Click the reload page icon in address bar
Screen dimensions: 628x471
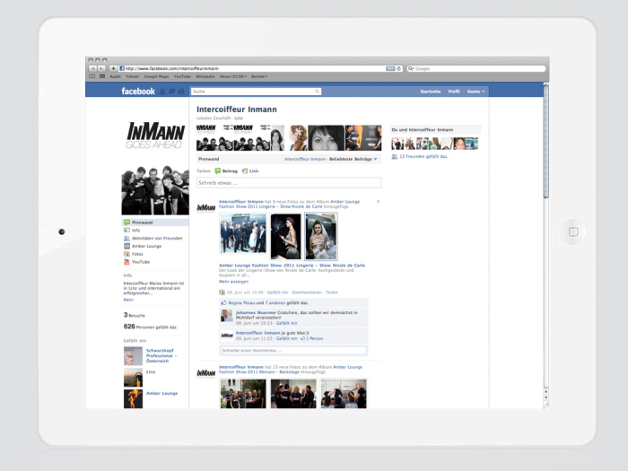click(x=399, y=68)
